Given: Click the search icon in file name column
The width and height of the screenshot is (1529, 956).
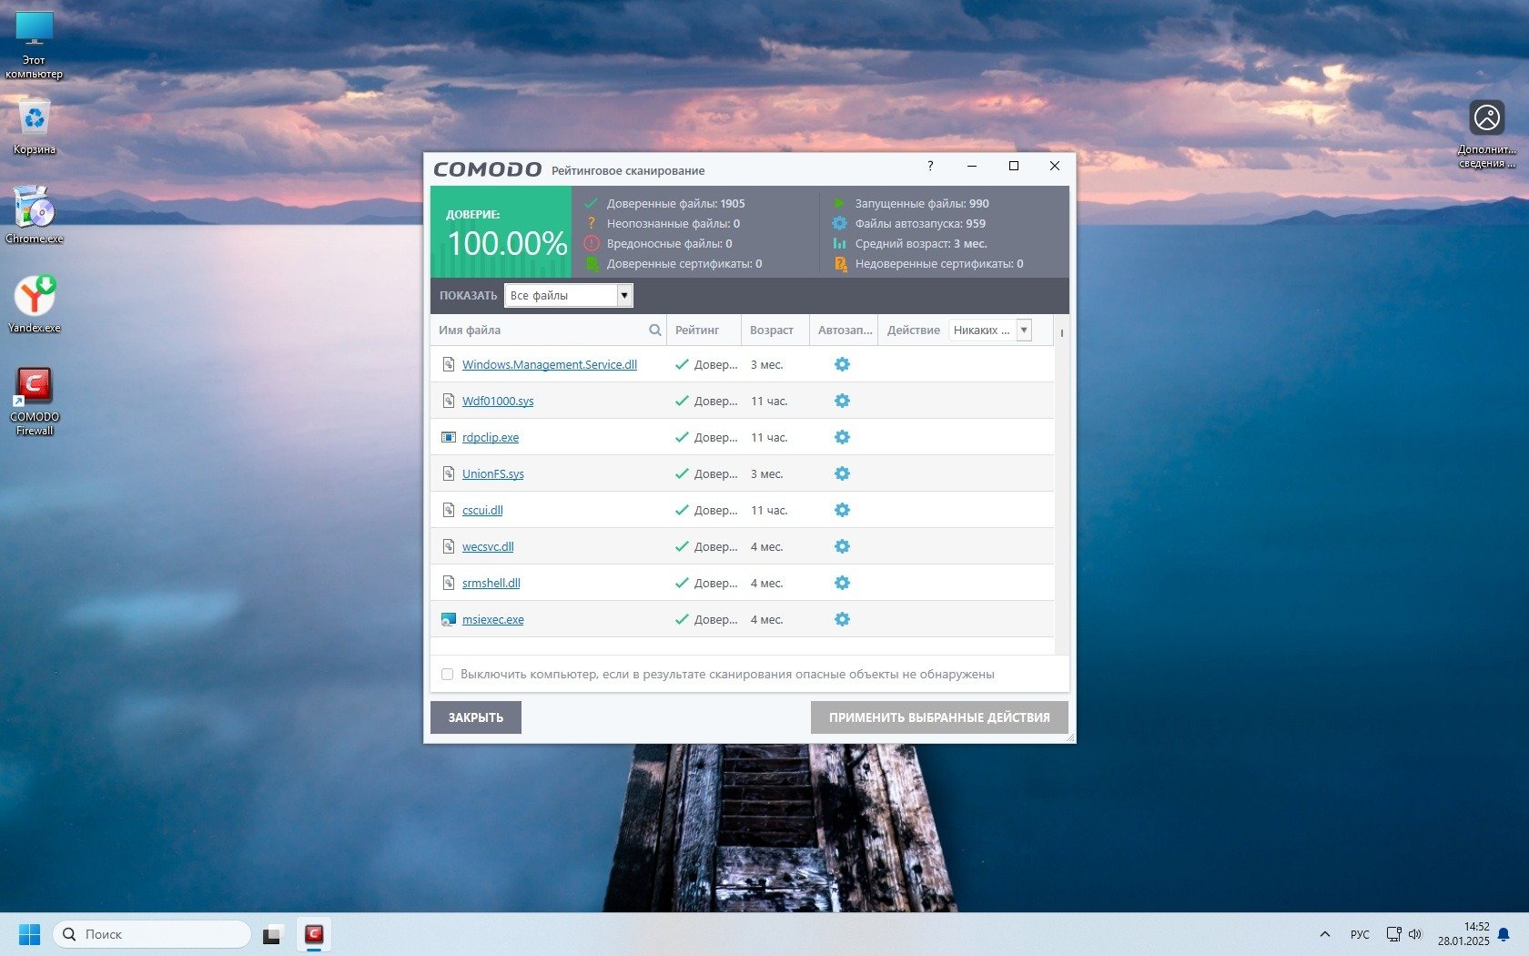Looking at the screenshot, I should (x=654, y=331).
